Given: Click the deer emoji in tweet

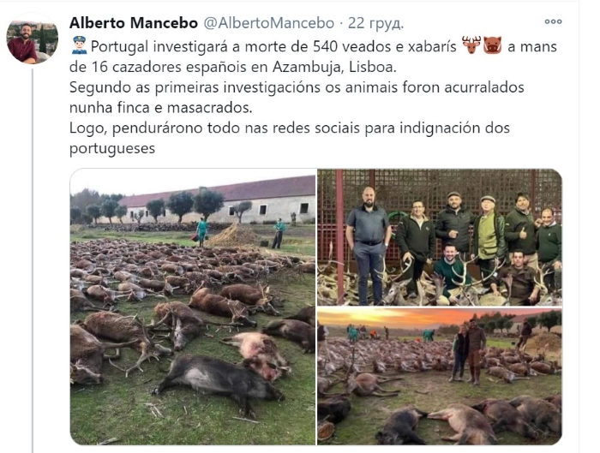Looking at the screenshot, I should click(x=471, y=45).
